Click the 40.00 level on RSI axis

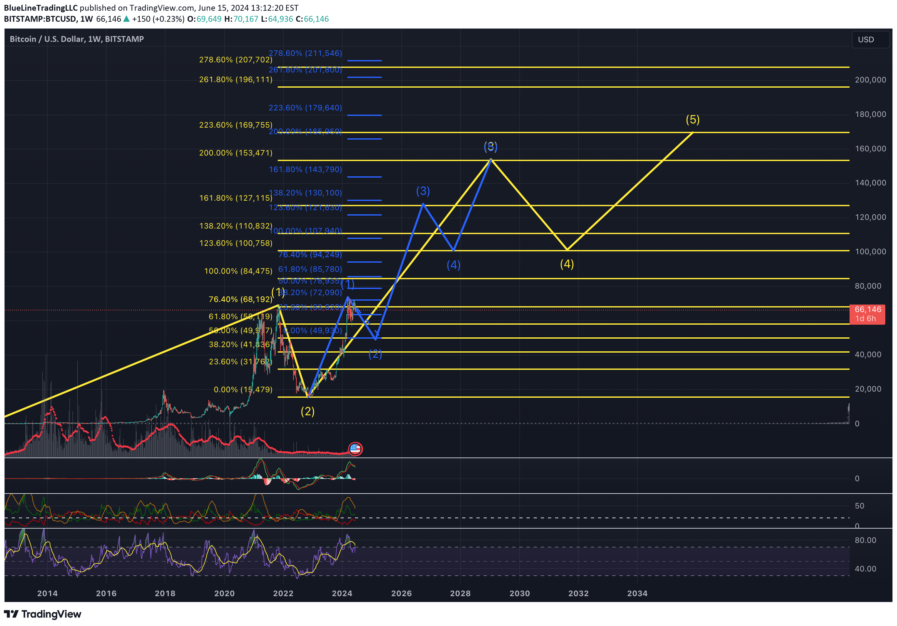tap(865, 569)
